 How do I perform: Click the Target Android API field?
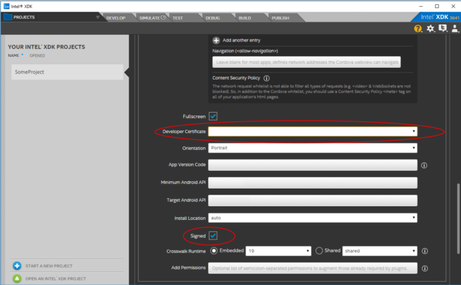tap(313, 200)
